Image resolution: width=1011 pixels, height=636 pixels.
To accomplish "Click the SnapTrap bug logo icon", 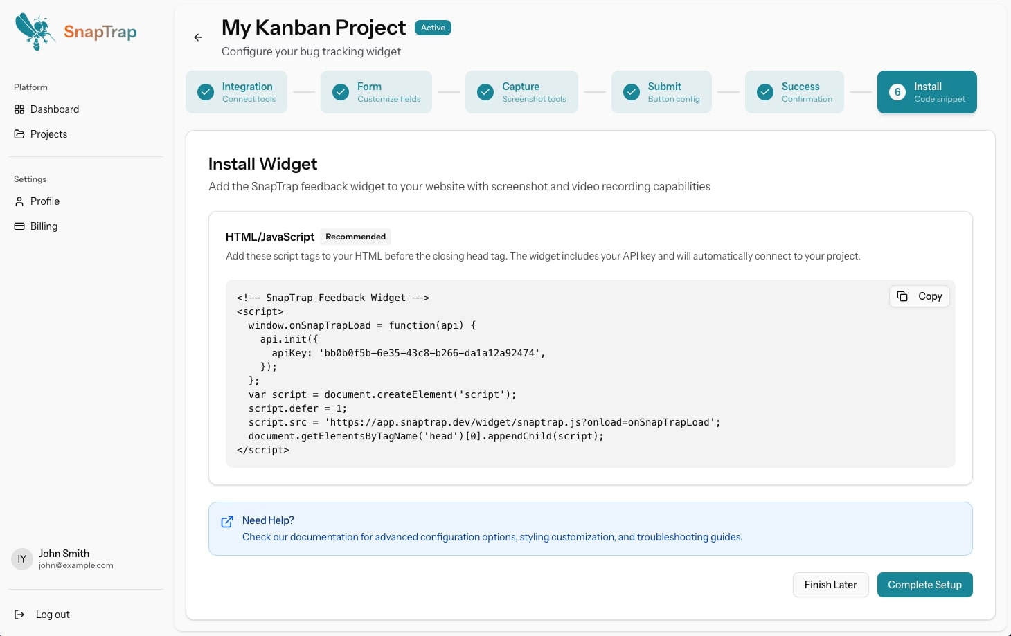I will (35, 31).
